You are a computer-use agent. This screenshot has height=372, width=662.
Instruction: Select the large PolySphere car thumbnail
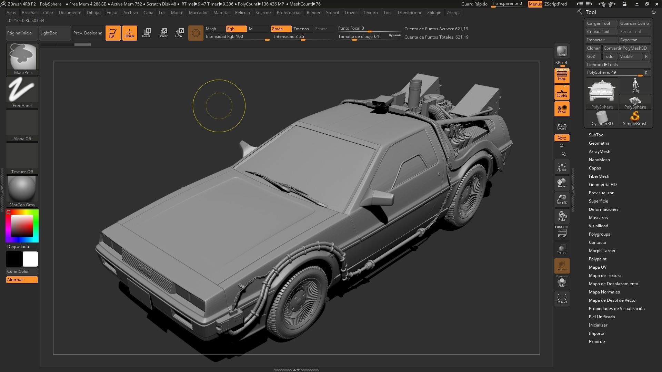602,94
